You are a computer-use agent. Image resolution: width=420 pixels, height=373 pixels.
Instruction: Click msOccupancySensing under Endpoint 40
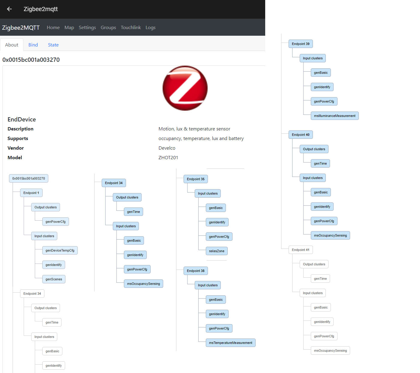(x=330, y=235)
